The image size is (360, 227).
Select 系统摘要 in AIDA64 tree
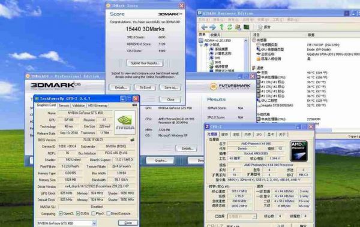tap(221, 49)
